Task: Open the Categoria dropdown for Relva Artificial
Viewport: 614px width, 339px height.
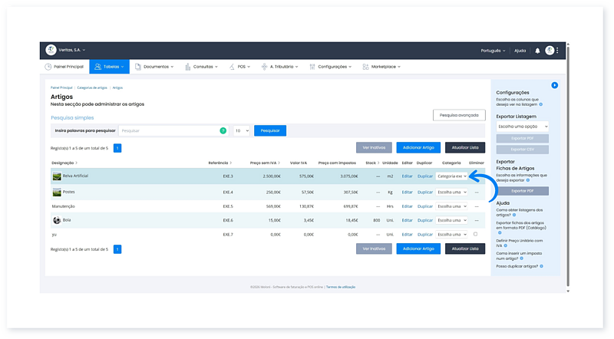Action: [451, 176]
